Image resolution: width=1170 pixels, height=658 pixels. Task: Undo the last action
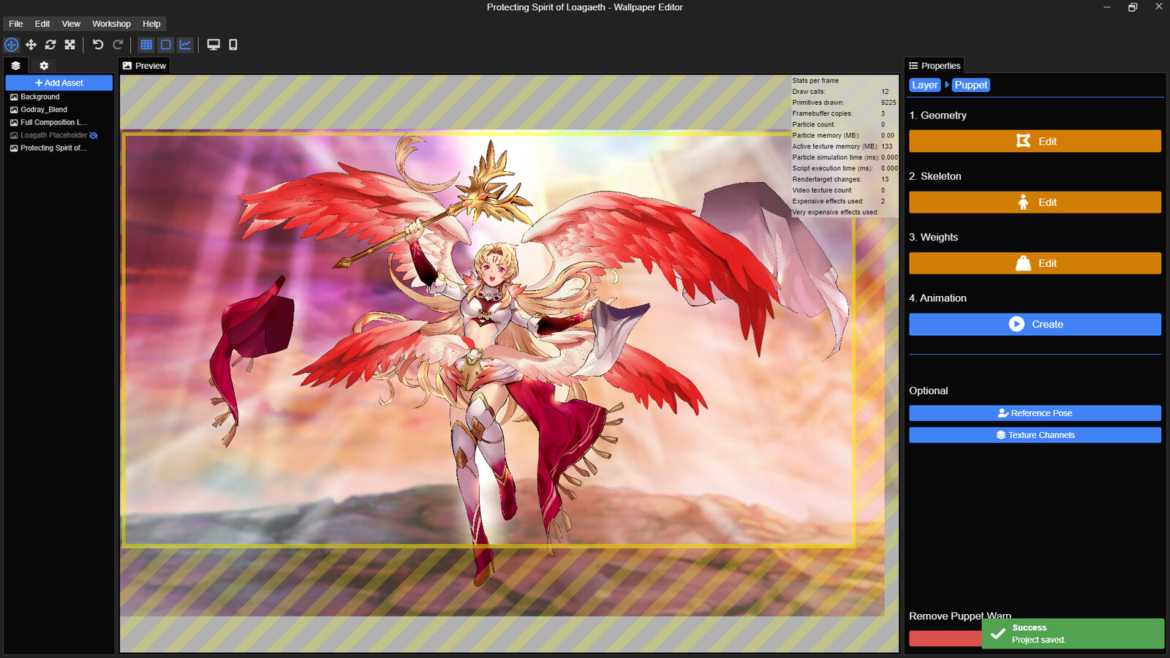(x=98, y=45)
